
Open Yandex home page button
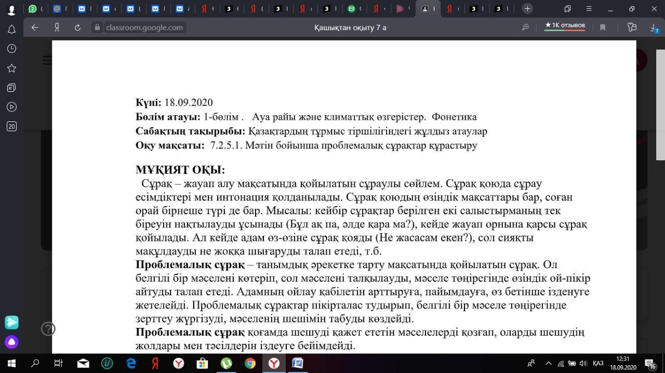[x=57, y=27]
